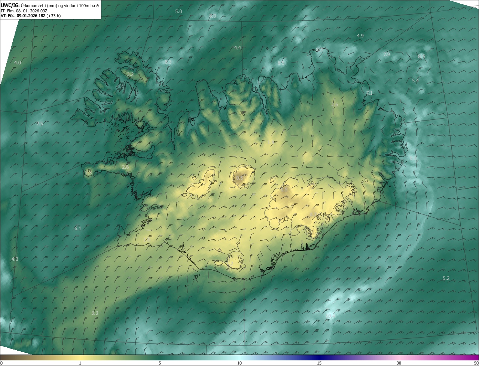Click the title 'Úrkomumætti (mm) og vindur í 100m hæð'

(60, 5)
